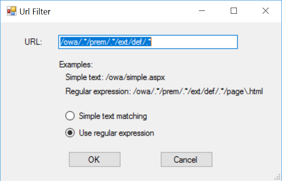The height and width of the screenshot is (181, 282).
Task: Click the Url Filter window icon
Action: pyautogui.click(x=11, y=11)
